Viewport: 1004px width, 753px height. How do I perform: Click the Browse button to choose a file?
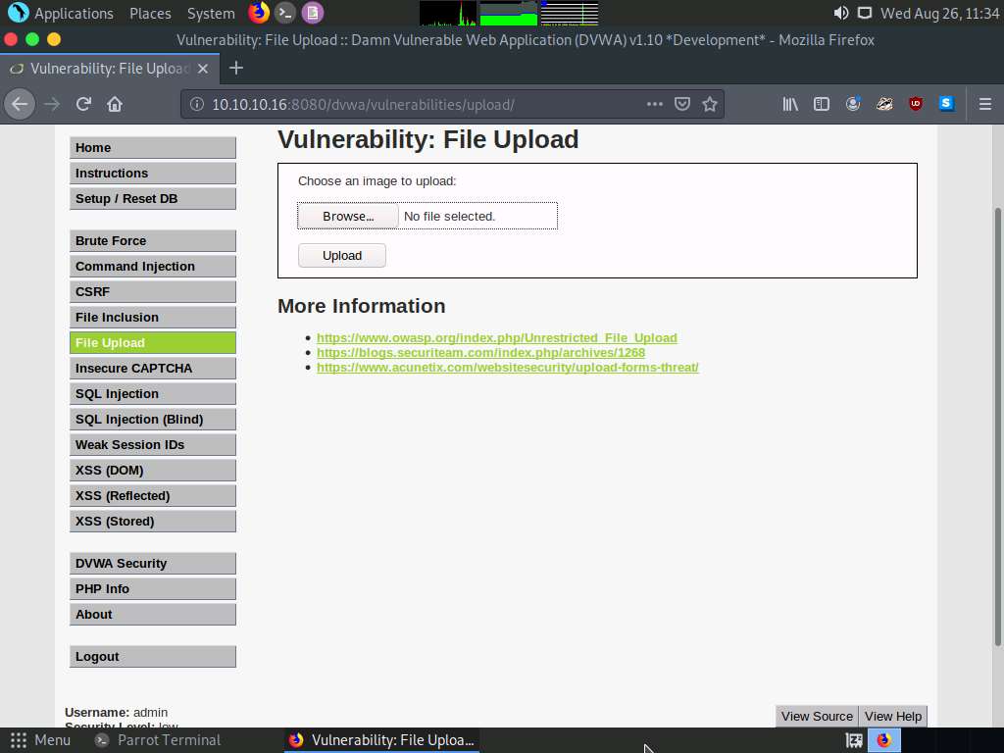coord(347,216)
